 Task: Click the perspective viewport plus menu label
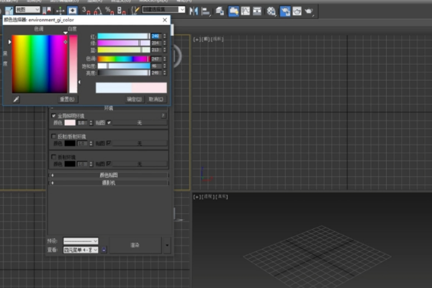[197, 197]
